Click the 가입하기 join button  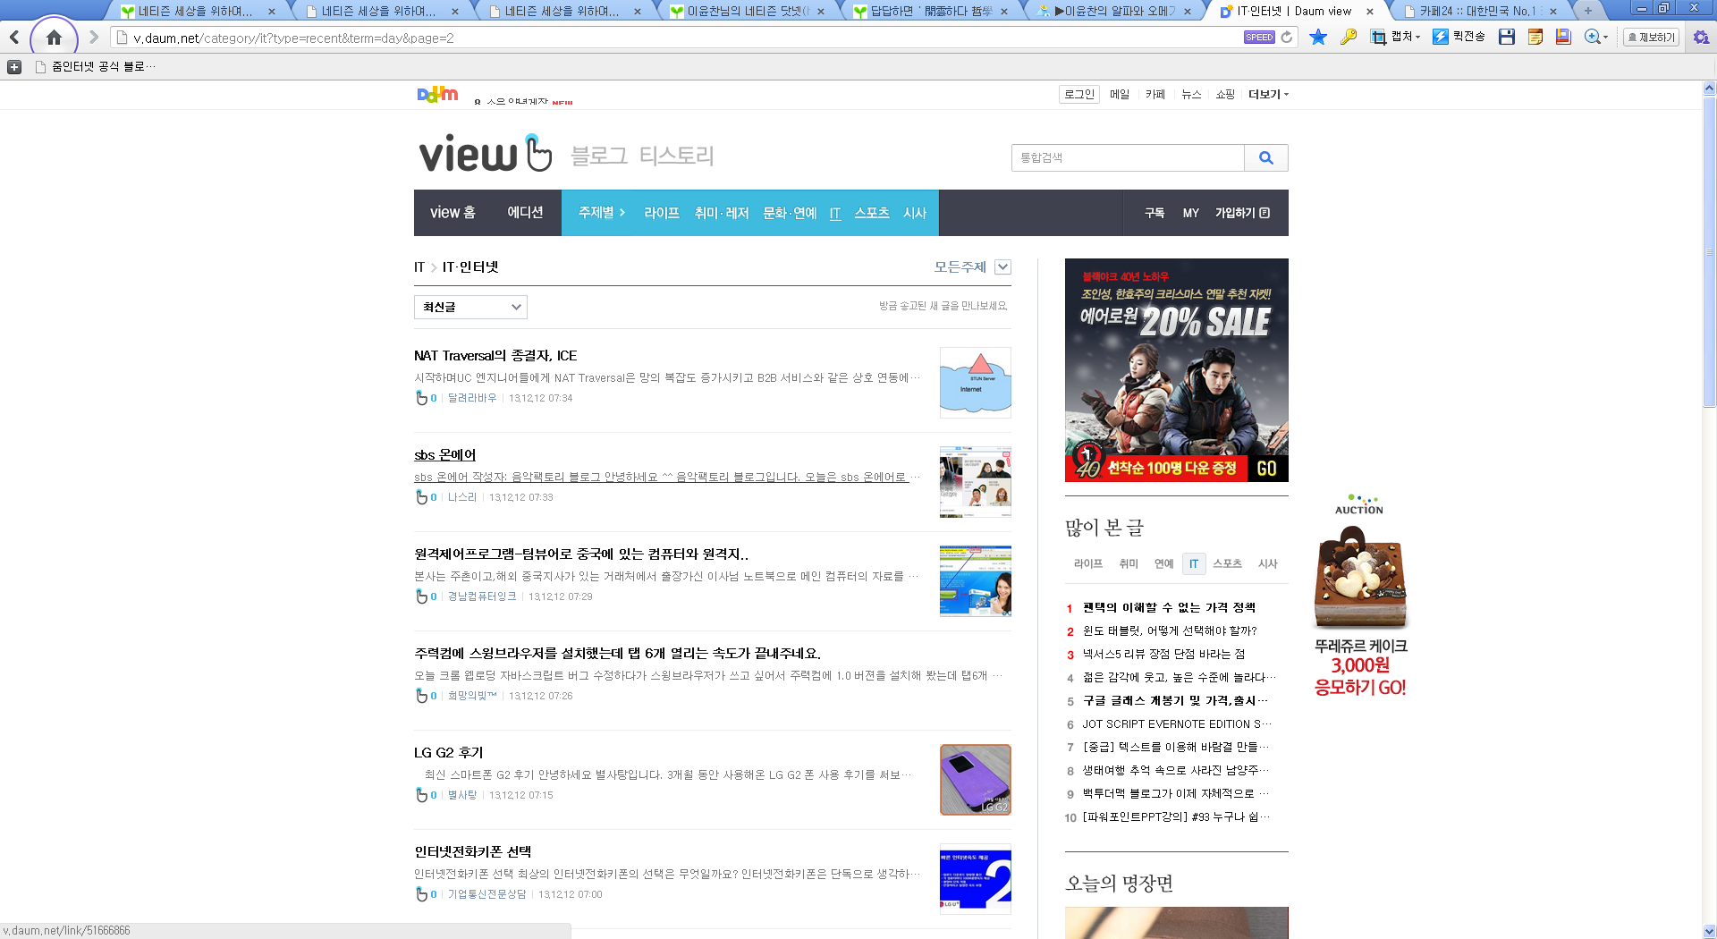pyautogui.click(x=1242, y=213)
